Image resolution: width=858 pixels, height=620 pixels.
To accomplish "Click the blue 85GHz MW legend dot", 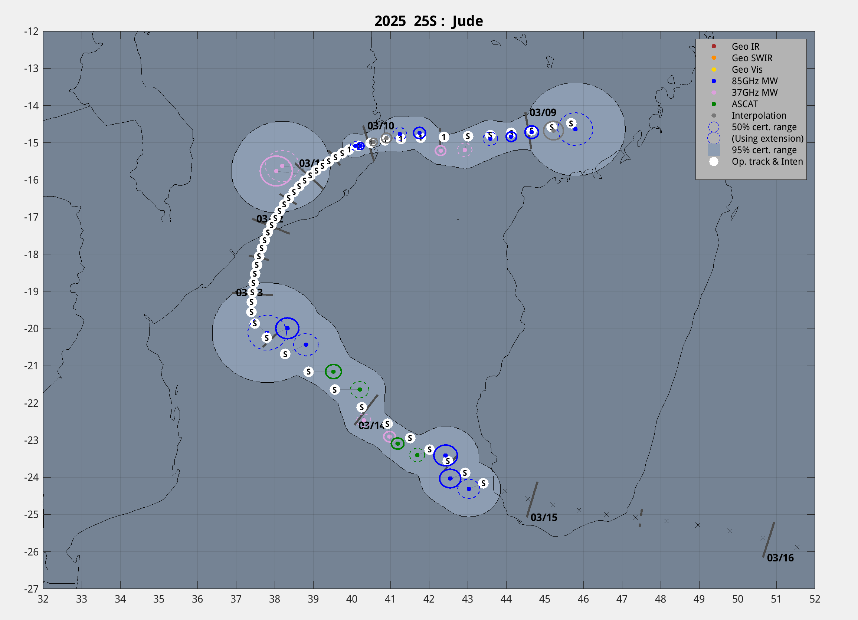I will click(714, 81).
